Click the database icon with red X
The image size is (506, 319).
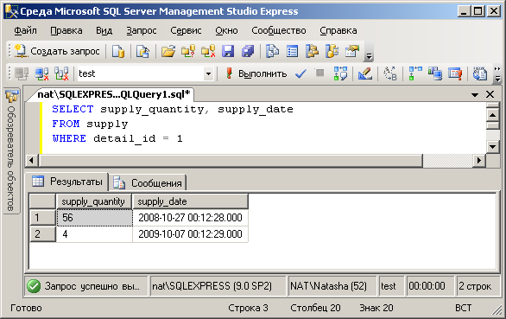click(x=208, y=51)
